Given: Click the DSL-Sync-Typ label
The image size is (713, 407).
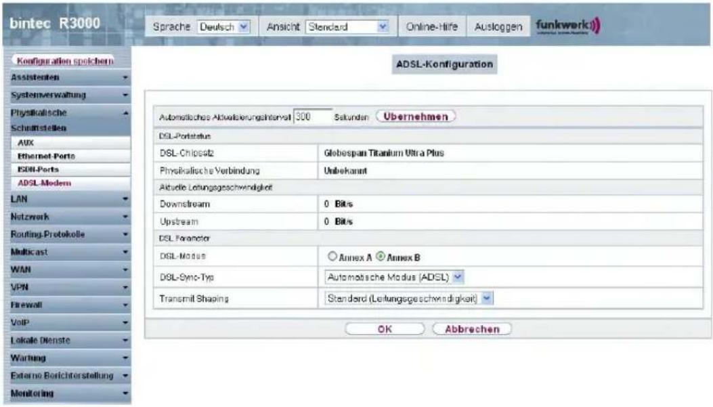Looking at the screenshot, I should click(186, 278).
